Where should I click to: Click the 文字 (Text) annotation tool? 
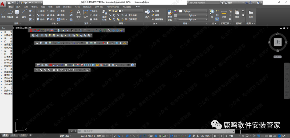78,13
